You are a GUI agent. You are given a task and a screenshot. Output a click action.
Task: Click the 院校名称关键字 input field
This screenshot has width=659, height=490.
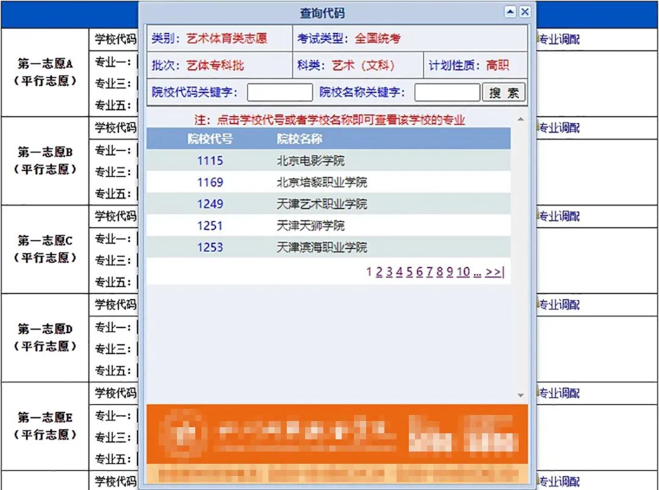[447, 92]
